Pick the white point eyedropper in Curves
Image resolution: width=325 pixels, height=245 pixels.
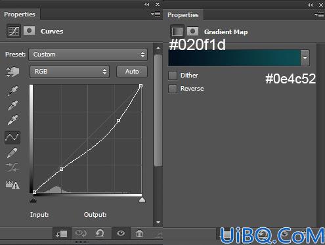click(12, 120)
